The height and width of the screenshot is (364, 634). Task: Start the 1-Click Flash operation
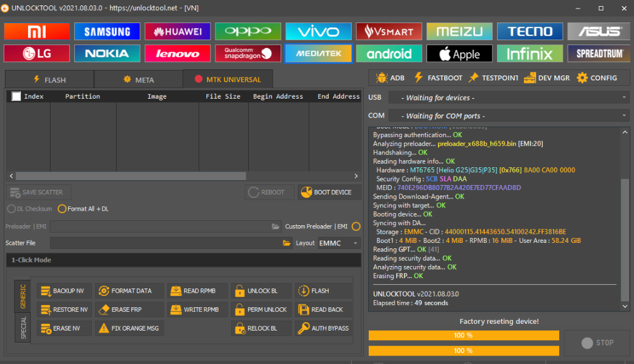coord(324,291)
